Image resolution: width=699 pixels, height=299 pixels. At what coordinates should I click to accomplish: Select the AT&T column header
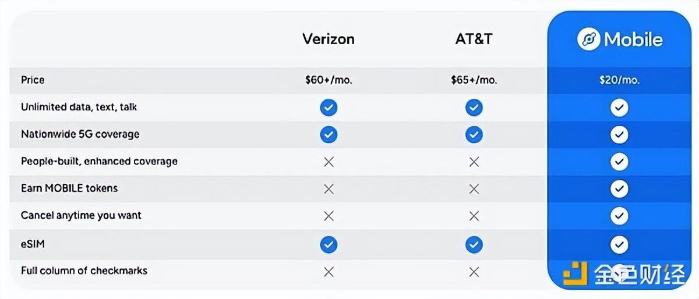(x=474, y=39)
